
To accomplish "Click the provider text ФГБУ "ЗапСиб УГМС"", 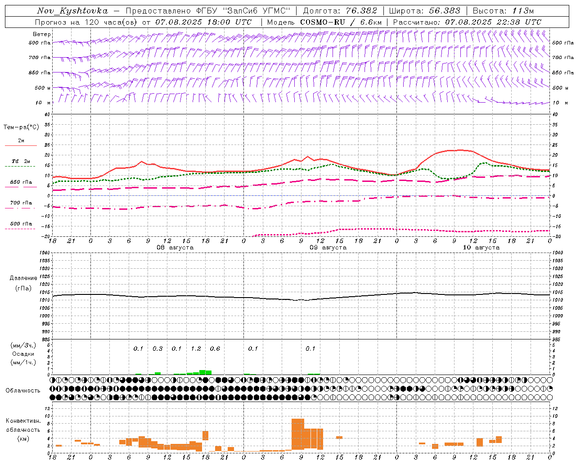I will 243,11.
